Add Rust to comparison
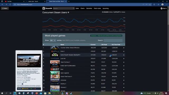 click(x=124, y=69)
